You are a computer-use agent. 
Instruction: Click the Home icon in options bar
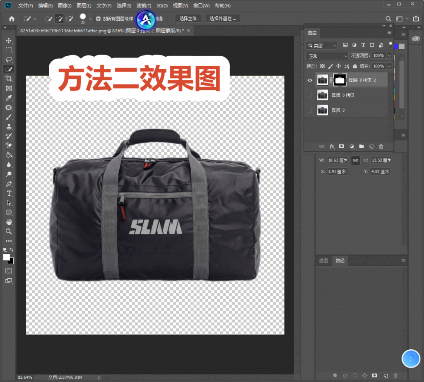point(12,19)
